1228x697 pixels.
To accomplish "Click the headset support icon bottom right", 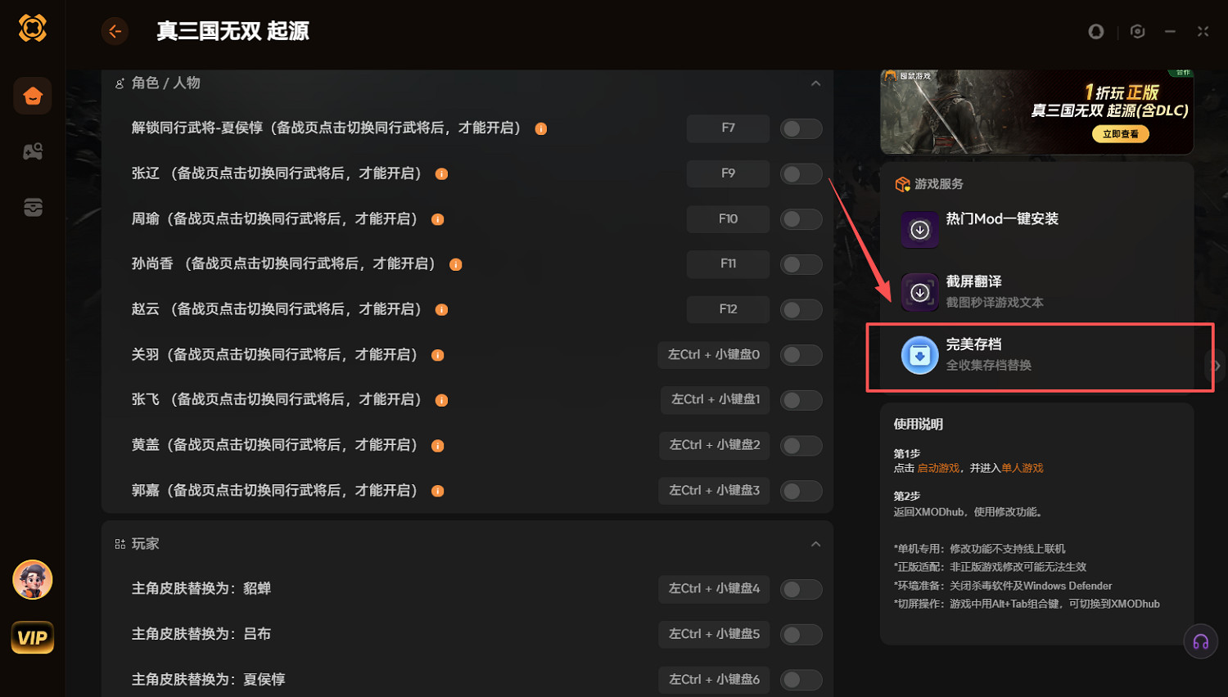I will (x=1200, y=641).
